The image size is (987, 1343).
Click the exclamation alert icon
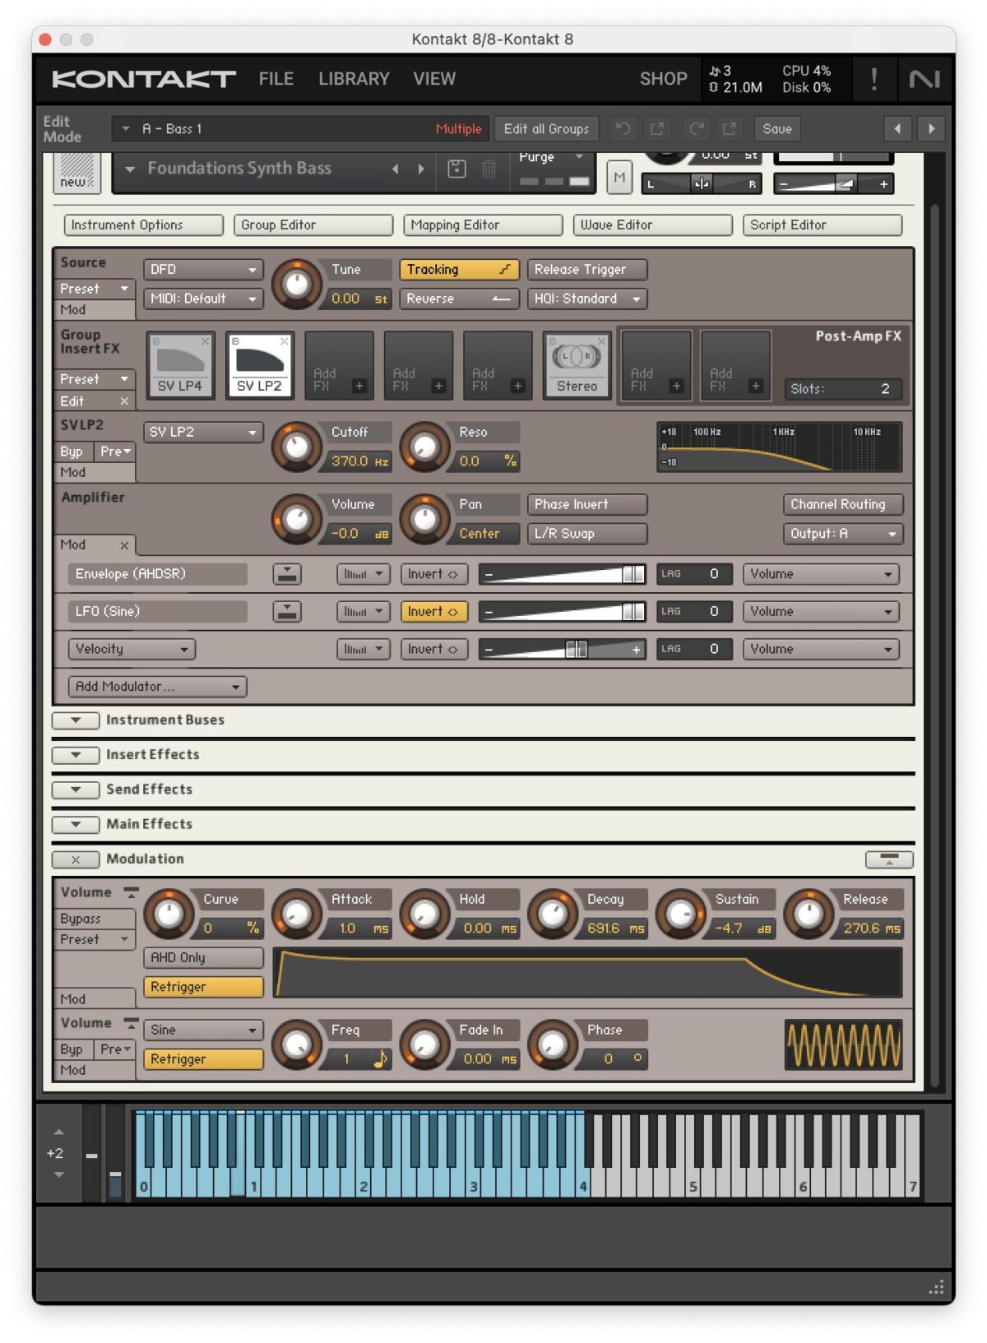(x=873, y=79)
